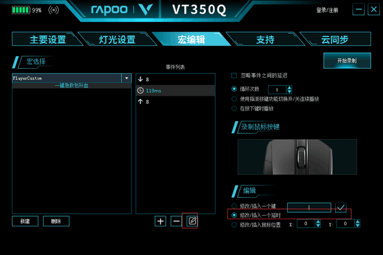Expand the PlayerCustom macro dropdown
The width and height of the screenshot is (383, 255).
(x=126, y=78)
